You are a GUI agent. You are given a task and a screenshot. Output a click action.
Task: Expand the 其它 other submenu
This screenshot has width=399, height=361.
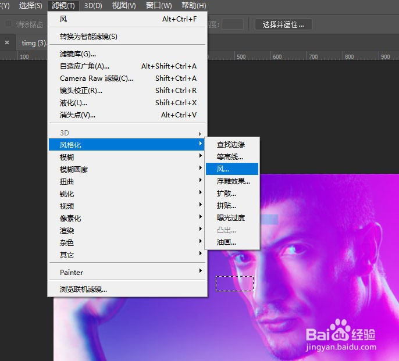[x=127, y=255]
